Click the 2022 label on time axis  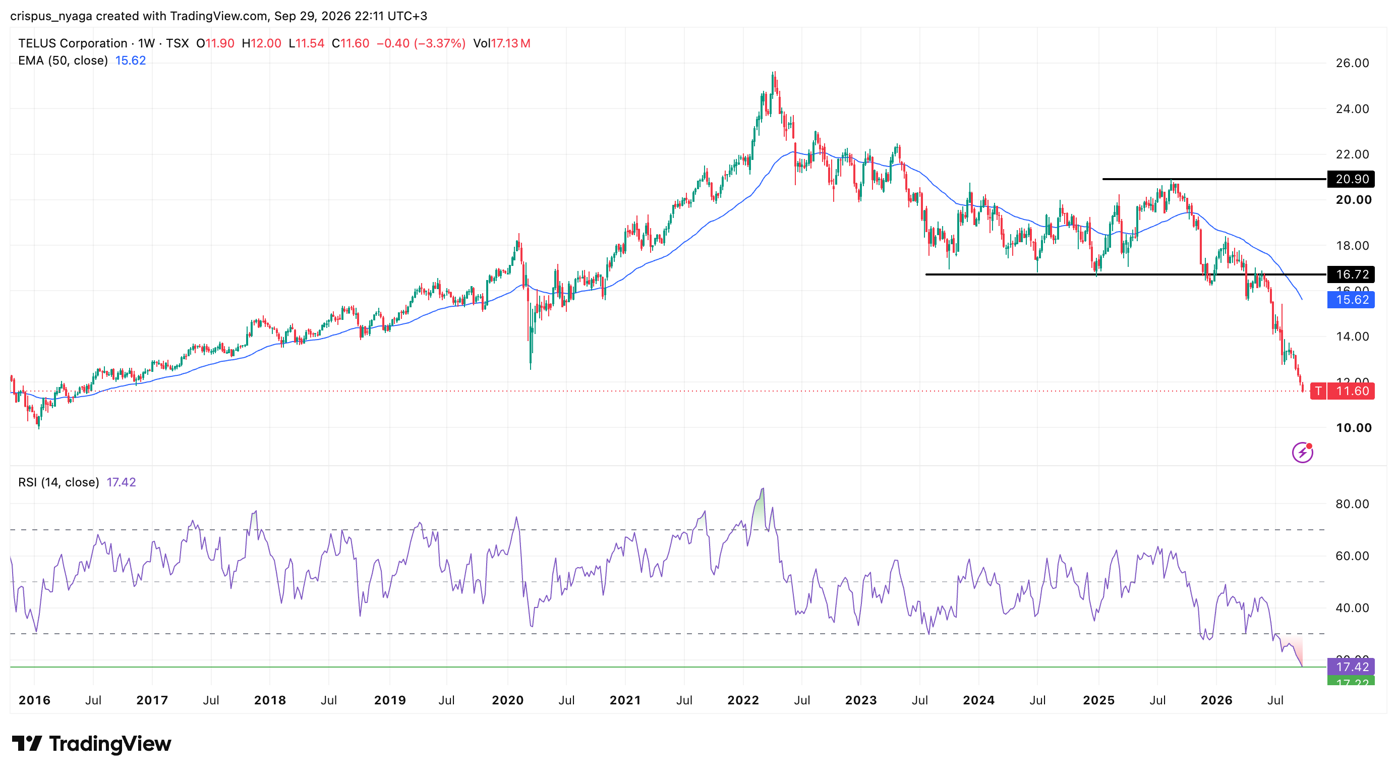coord(743,700)
